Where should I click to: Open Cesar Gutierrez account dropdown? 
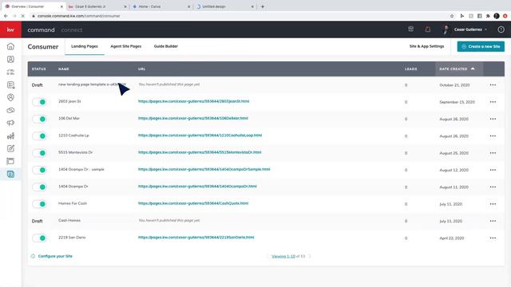coord(470,29)
